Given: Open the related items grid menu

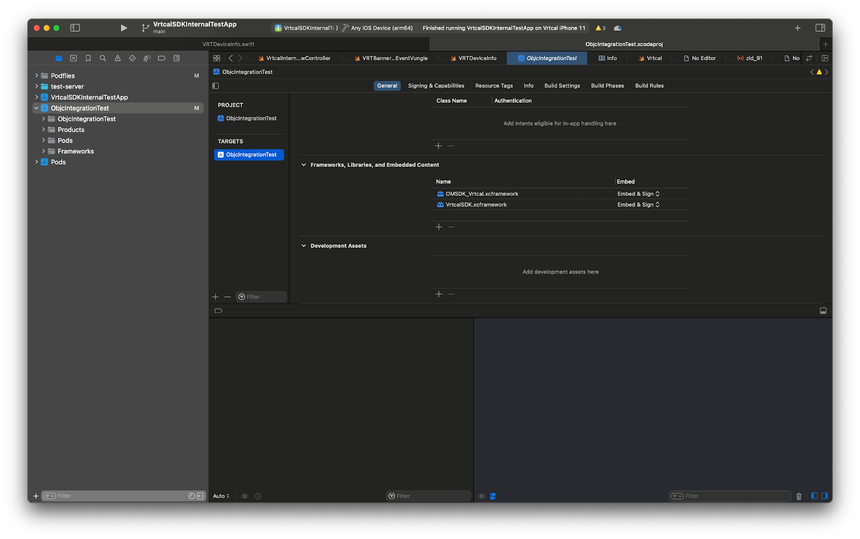Looking at the screenshot, I should 217,58.
